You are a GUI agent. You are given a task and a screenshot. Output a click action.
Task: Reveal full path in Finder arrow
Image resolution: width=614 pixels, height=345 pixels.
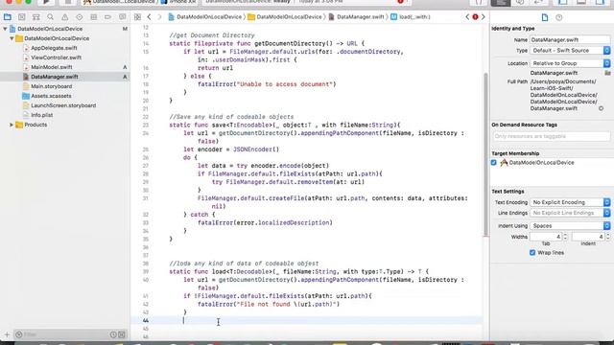coord(602,108)
